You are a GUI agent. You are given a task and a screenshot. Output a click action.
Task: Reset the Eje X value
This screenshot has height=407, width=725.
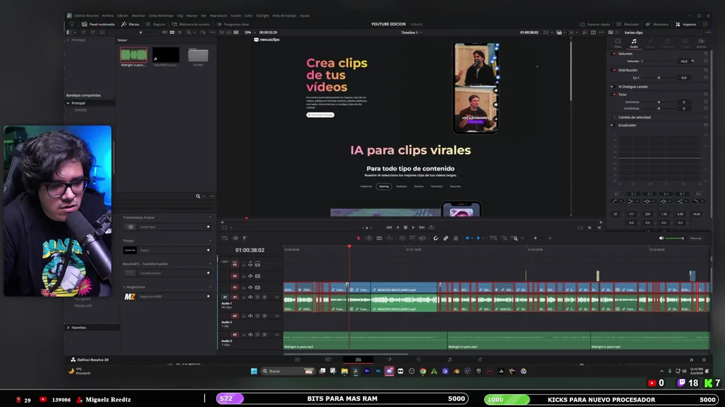[x=706, y=77]
